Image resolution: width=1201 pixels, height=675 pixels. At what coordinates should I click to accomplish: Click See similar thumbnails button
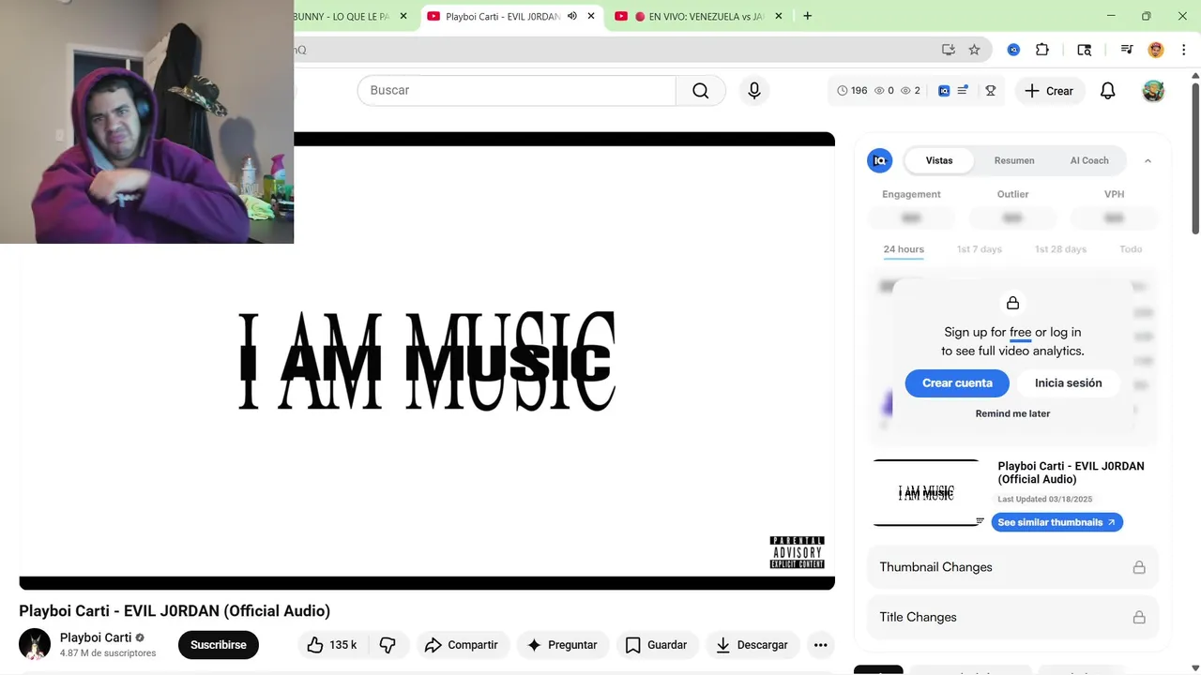pyautogui.click(x=1057, y=522)
